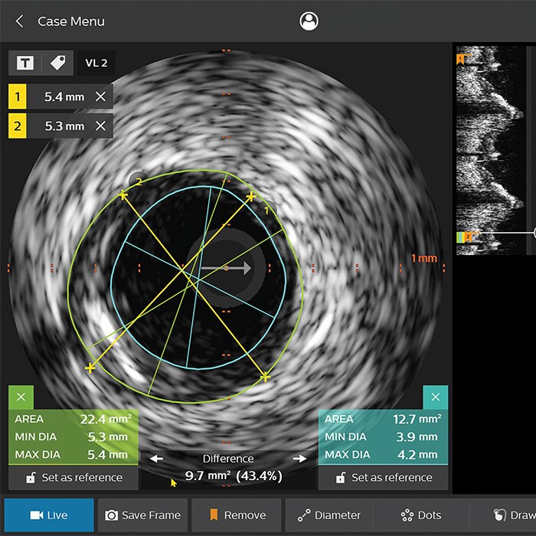Screen dimensions: 536x536
Task: Click the 5.4 mm measurement value
Action: click(64, 97)
